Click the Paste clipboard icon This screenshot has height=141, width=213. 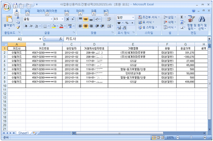[9, 19]
